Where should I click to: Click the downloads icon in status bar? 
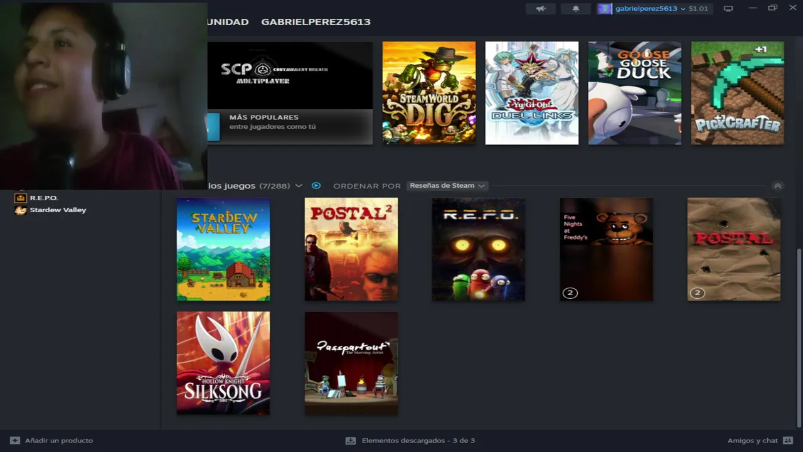click(x=351, y=441)
